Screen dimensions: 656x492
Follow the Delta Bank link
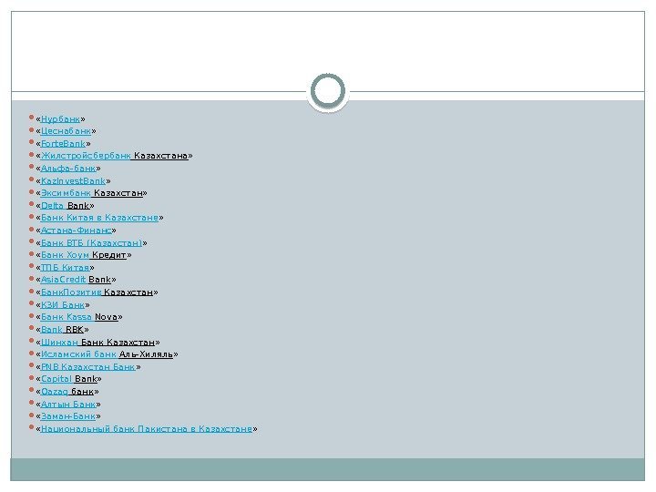tap(65, 206)
